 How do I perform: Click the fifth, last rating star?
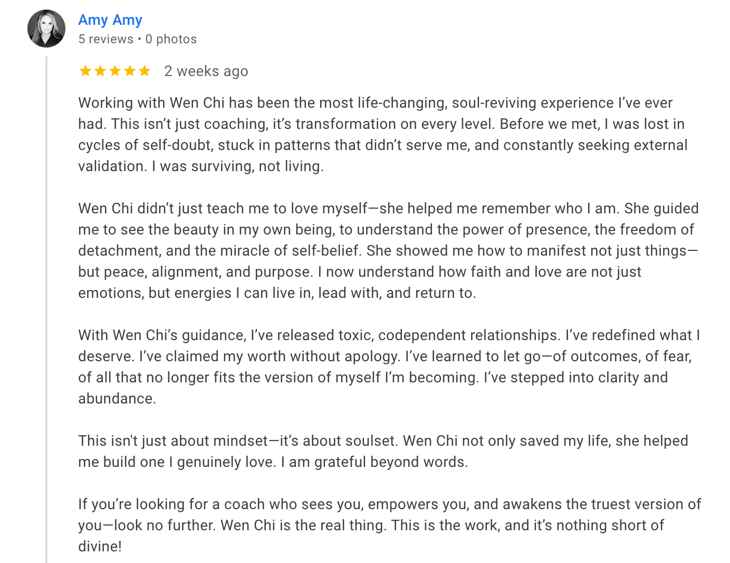[145, 71]
